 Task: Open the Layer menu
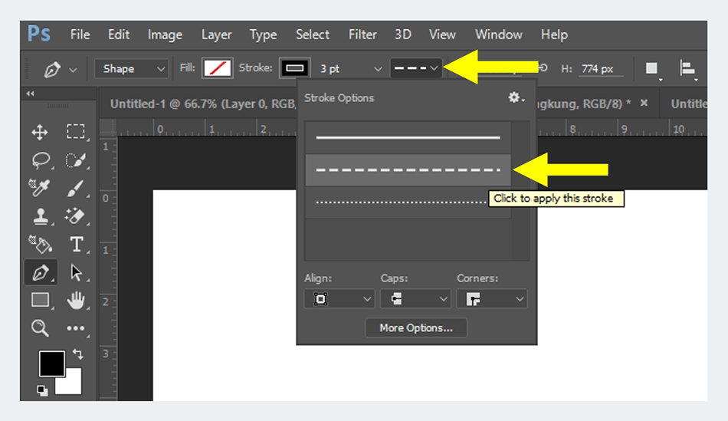click(216, 35)
